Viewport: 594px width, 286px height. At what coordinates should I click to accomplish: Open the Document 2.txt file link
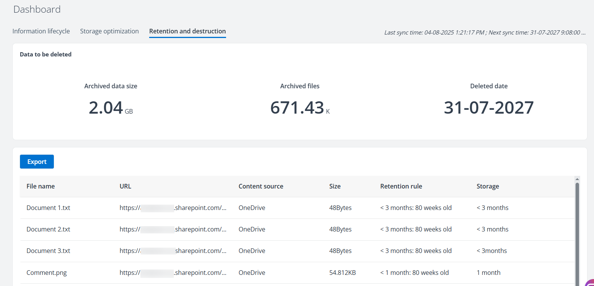(x=48, y=229)
